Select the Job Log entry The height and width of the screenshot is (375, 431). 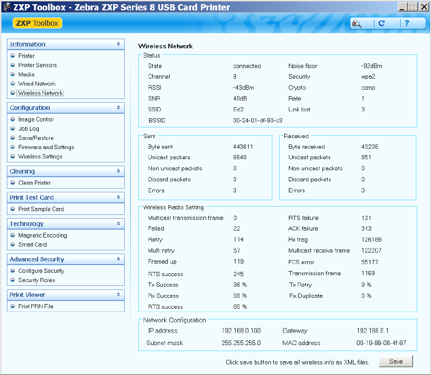[29, 129]
